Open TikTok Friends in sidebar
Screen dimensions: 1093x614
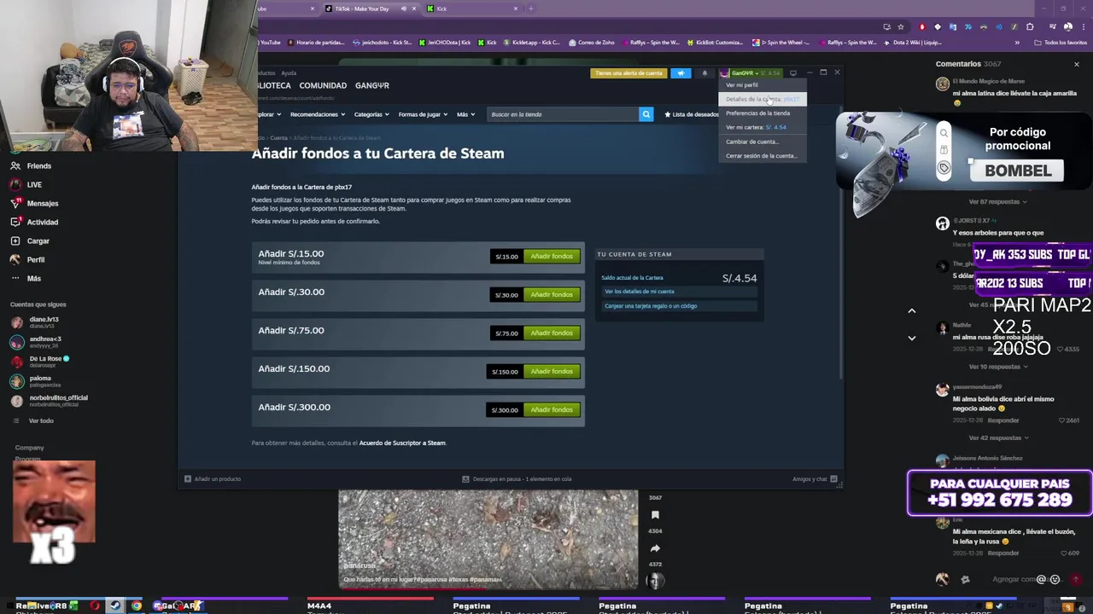coord(31,165)
